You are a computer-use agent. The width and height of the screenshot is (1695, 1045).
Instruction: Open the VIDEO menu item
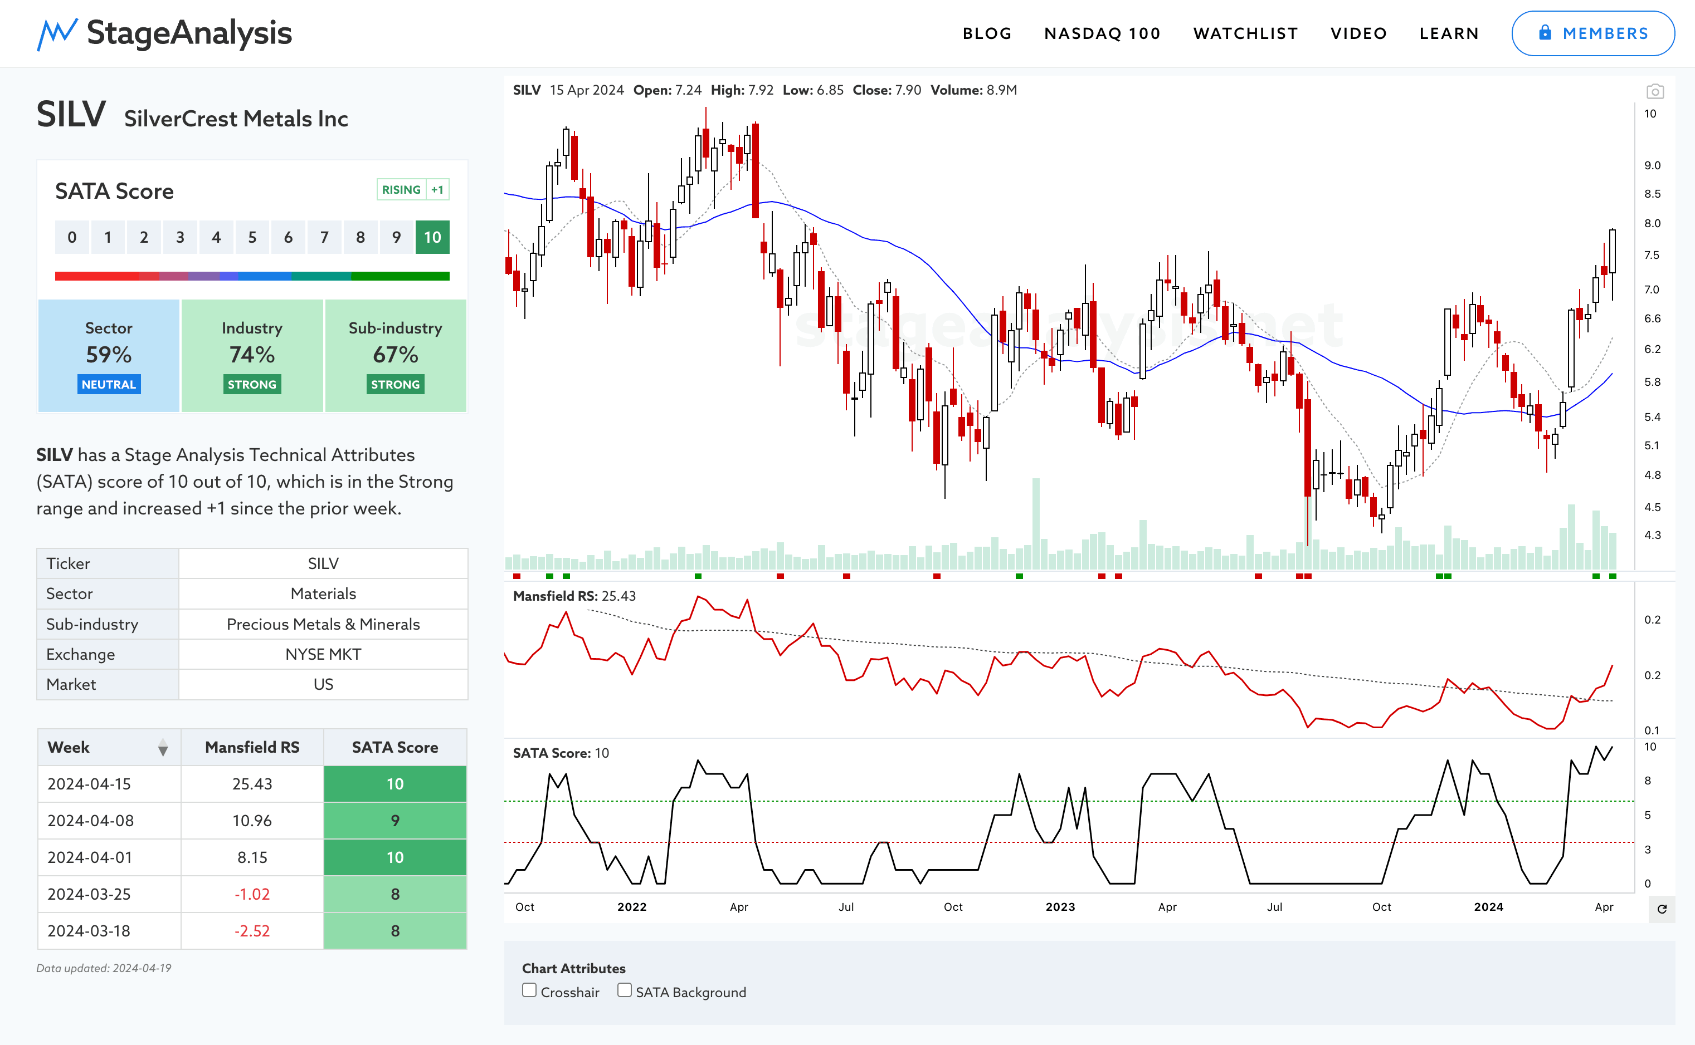[1359, 33]
